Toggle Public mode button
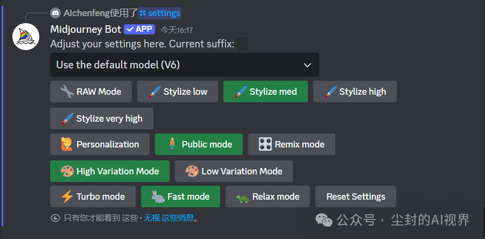The width and height of the screenshot is (485, 239). 199,144
